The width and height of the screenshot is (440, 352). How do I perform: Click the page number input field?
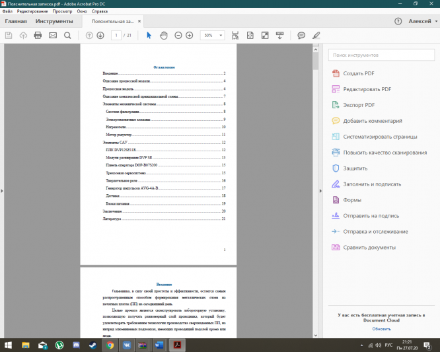coord(116,35)
